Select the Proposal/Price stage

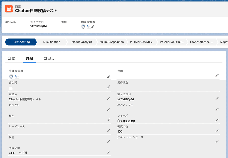[201, 42]
